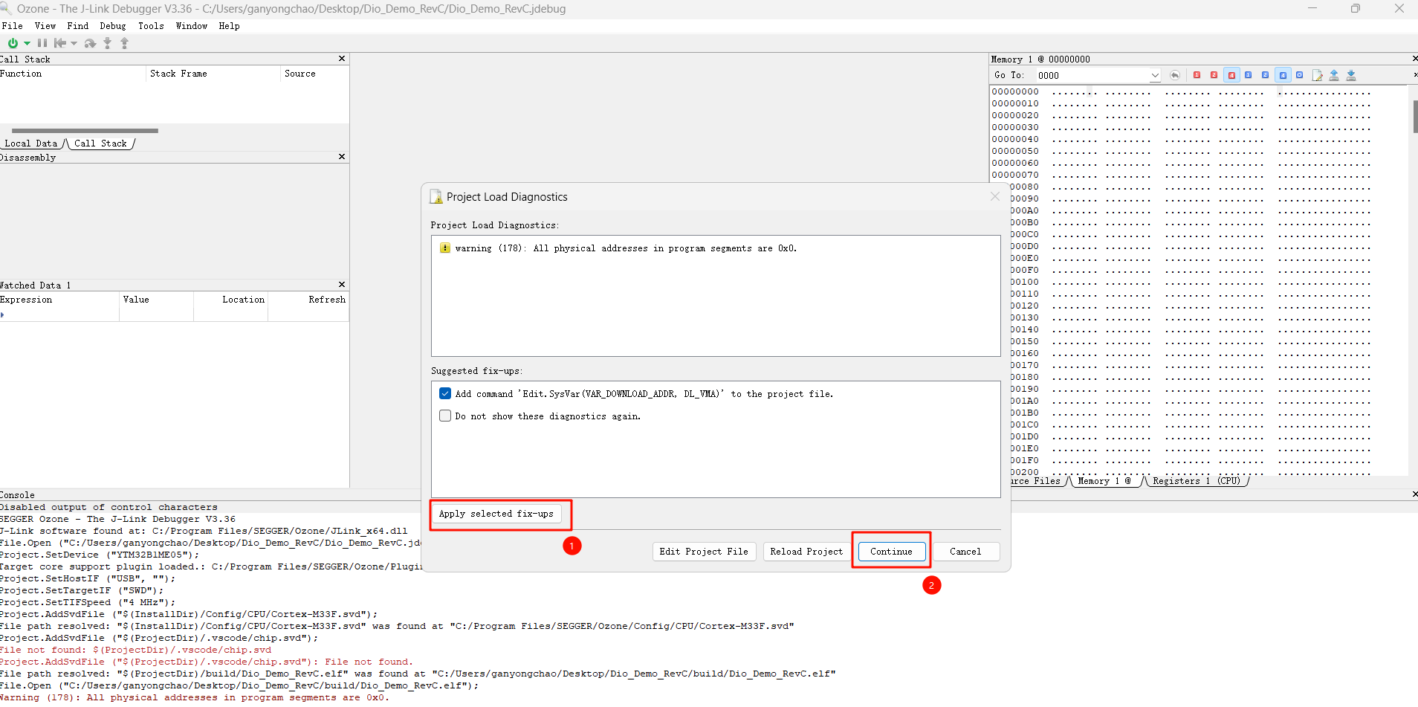Click the Call Stack horizontal scrollbar
1418x707 pixels.
pos(85,131)
